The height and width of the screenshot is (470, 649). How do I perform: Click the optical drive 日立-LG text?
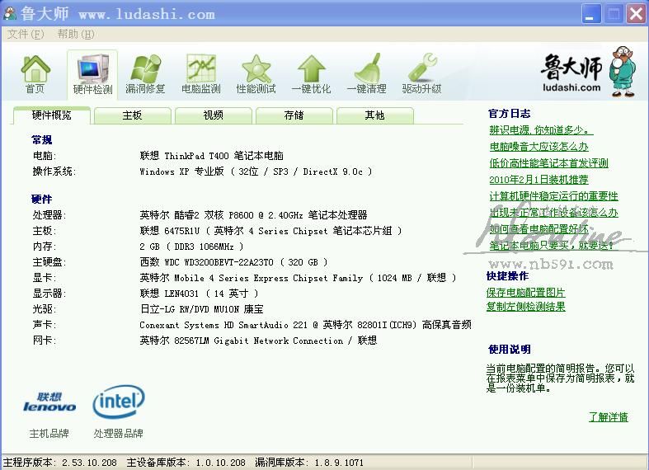201,309
